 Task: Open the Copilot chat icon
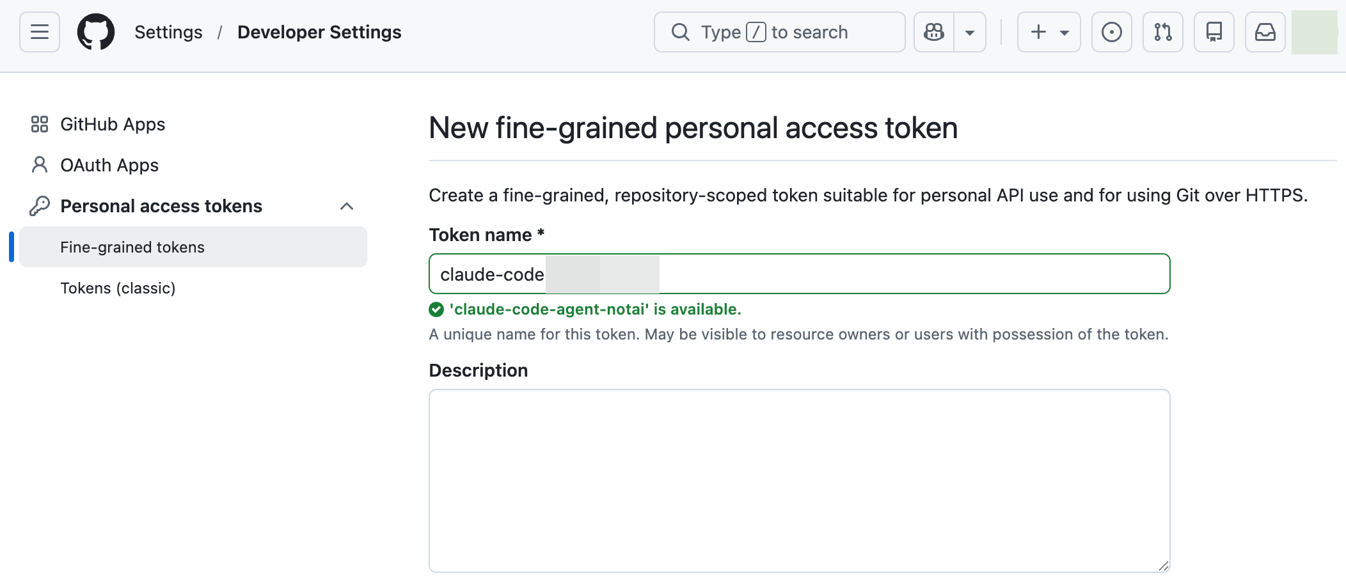[934, 32]
